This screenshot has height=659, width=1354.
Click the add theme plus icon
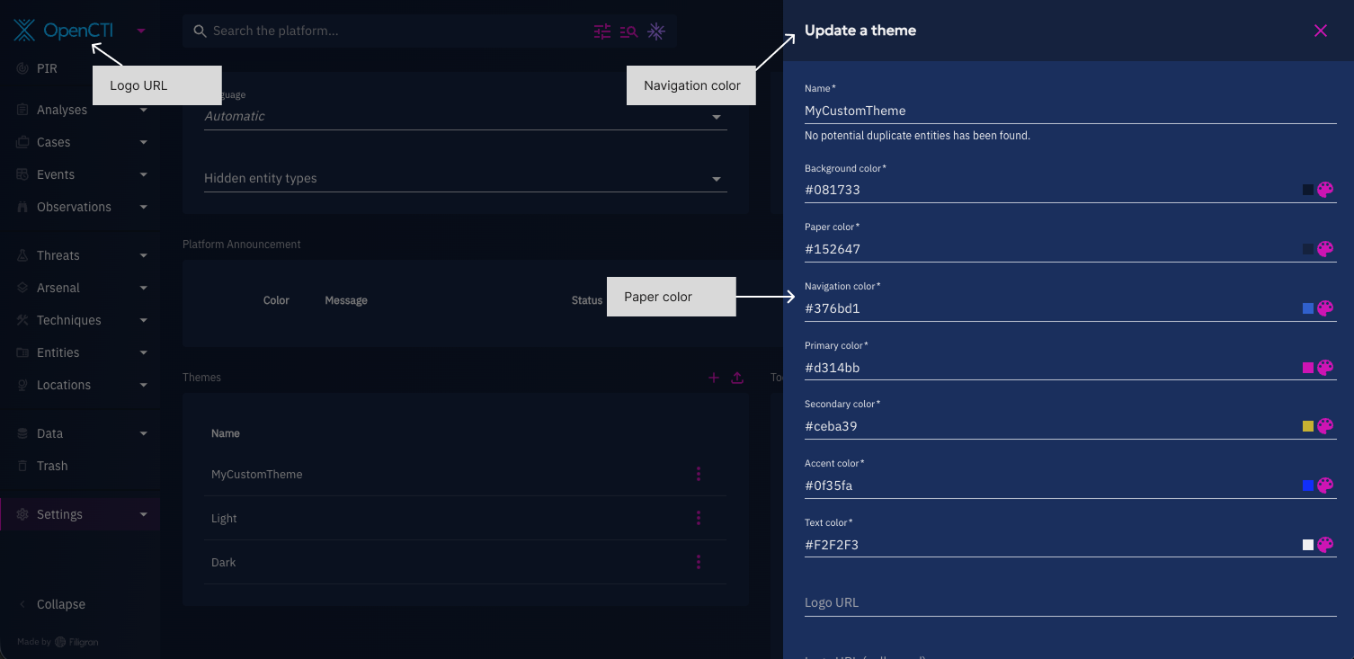714,378
